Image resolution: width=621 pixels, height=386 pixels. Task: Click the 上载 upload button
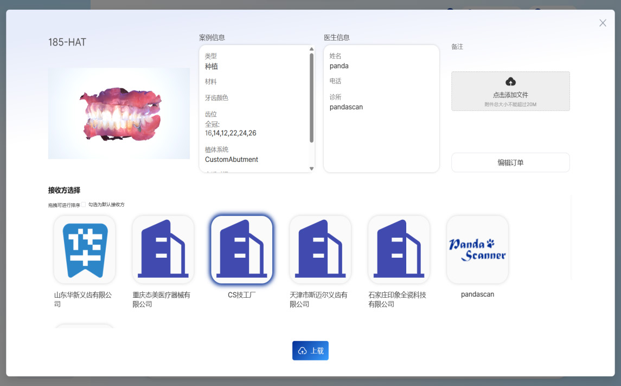point(310,350)
